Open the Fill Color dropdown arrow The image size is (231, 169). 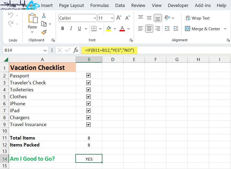click(x=115, y=29)
